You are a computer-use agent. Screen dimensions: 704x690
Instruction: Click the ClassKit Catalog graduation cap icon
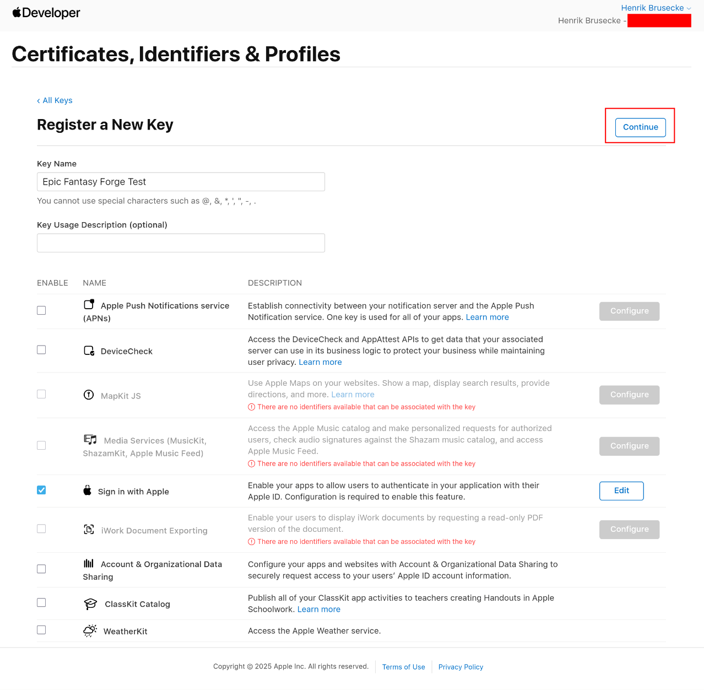click(90, 604)
